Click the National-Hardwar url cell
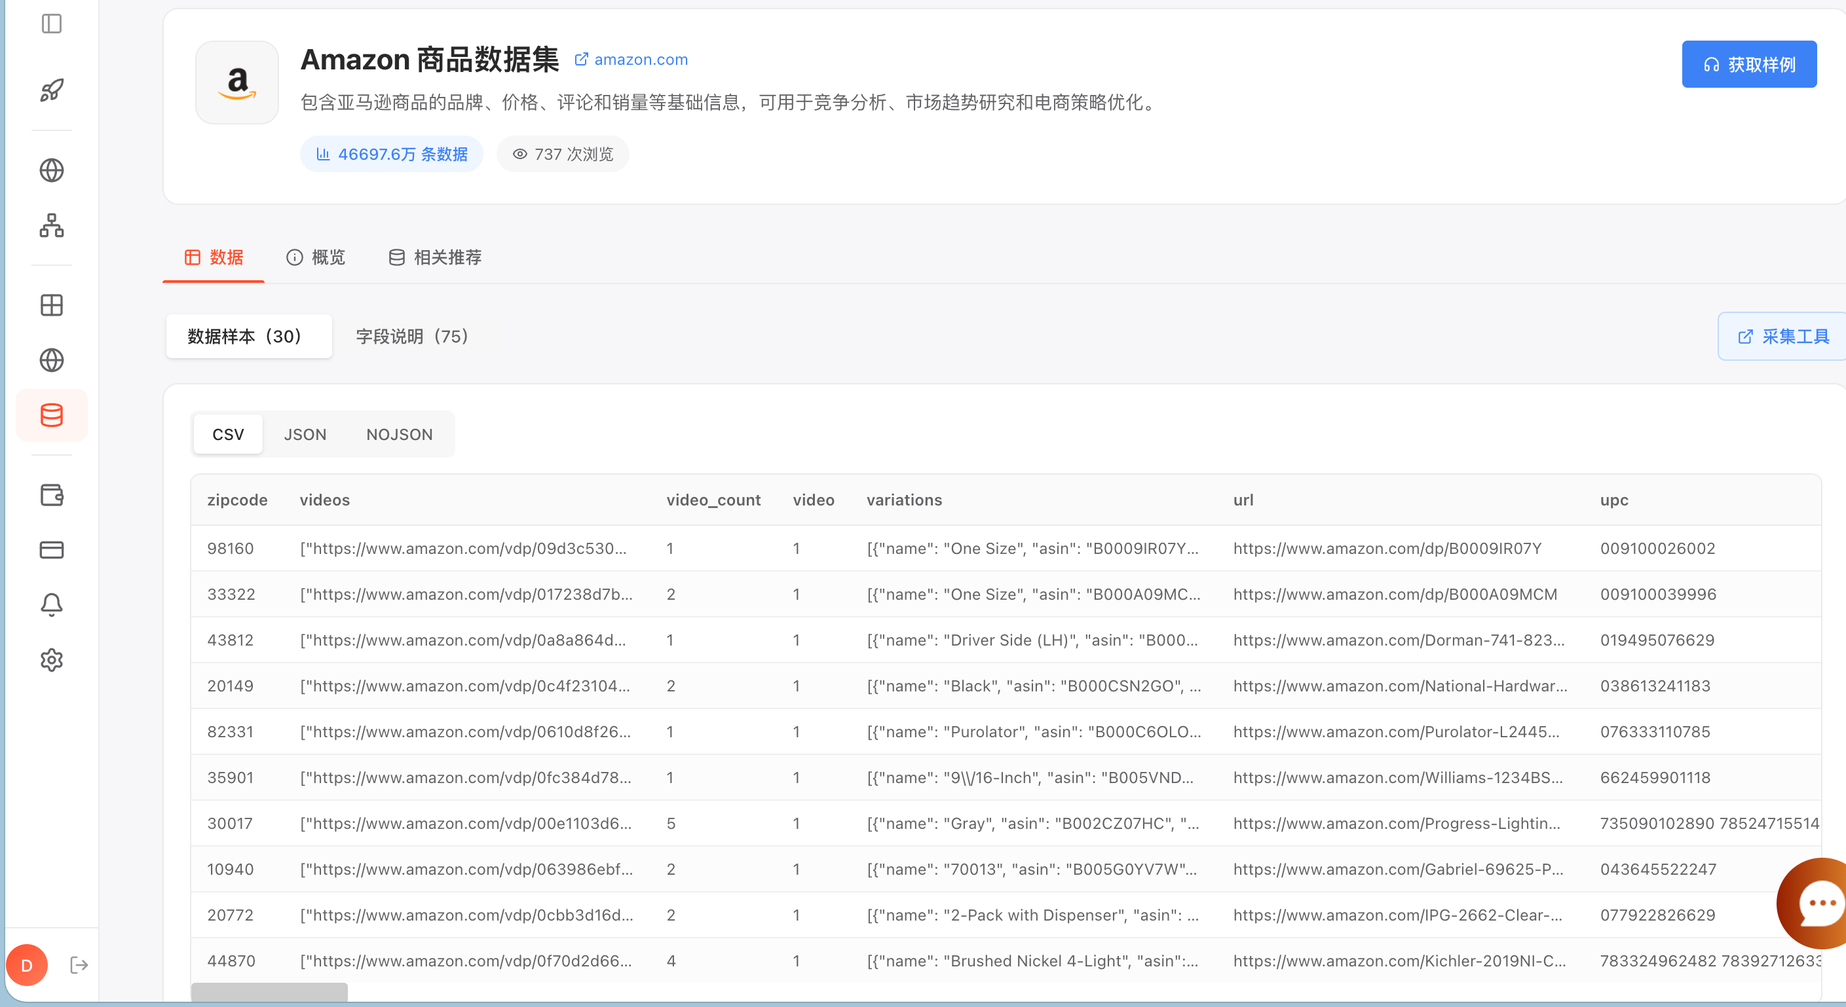This screenshot has height=1007, width=1846. (1401, 686)
